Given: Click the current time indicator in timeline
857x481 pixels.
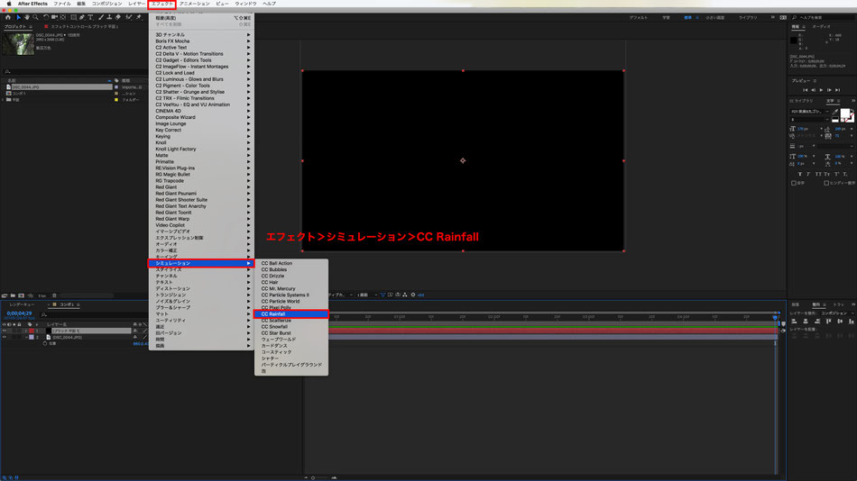Looking at the screenshot, I should click(x=775, y=317).
